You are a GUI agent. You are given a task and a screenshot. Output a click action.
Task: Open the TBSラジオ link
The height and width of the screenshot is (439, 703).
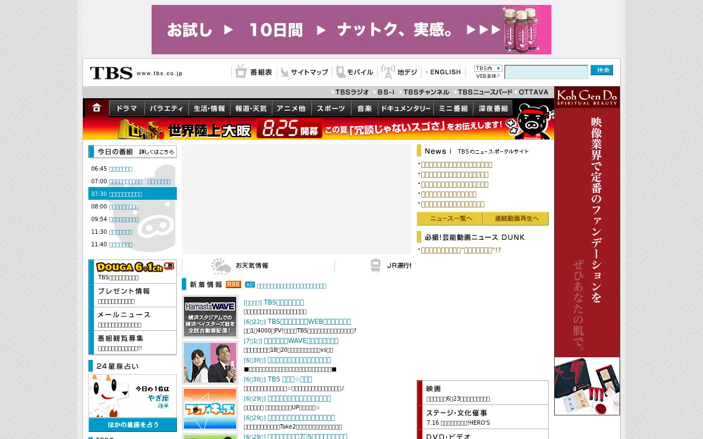point(350,92)
